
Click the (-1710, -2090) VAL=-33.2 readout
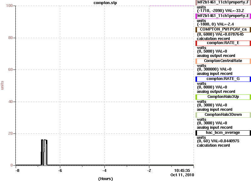tap(221, 11)
